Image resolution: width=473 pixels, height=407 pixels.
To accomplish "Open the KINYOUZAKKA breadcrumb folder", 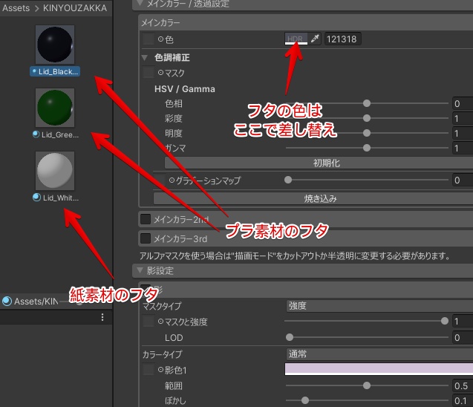I will click(75, 8).
